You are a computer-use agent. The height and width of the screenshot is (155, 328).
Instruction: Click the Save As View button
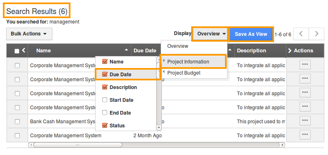point(251,34)
